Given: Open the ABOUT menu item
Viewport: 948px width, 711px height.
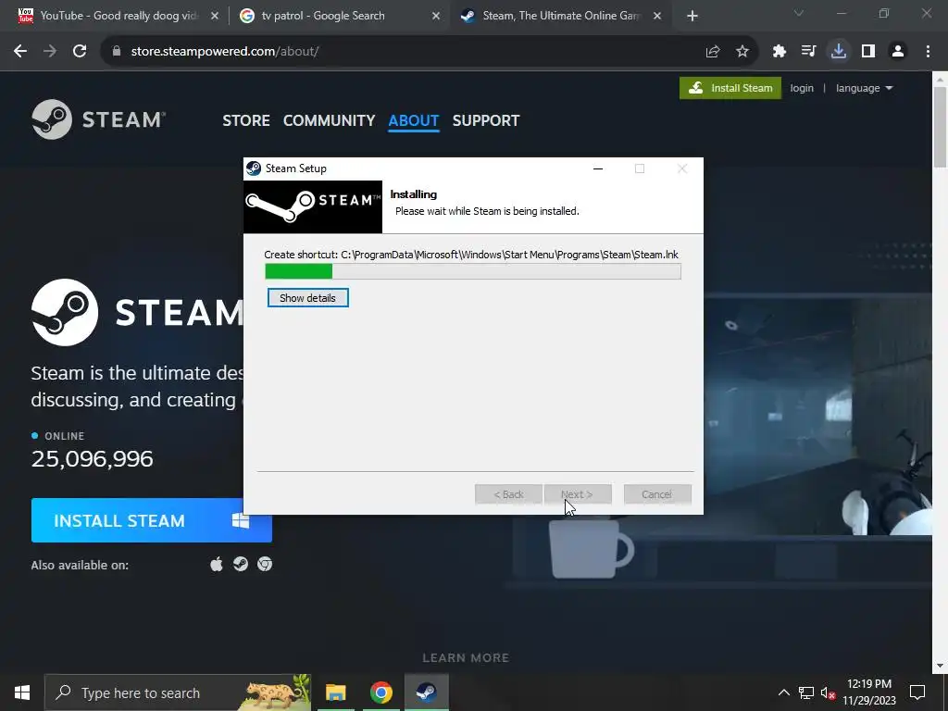Looking at the screenshot, I should (x=414, y=120).
